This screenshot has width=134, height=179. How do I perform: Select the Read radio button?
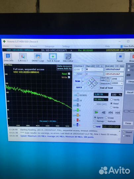coord(111,103)
